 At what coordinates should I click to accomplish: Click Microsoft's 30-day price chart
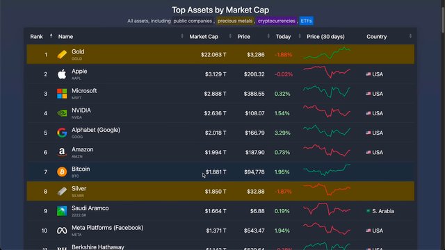(x=327, y=92)
